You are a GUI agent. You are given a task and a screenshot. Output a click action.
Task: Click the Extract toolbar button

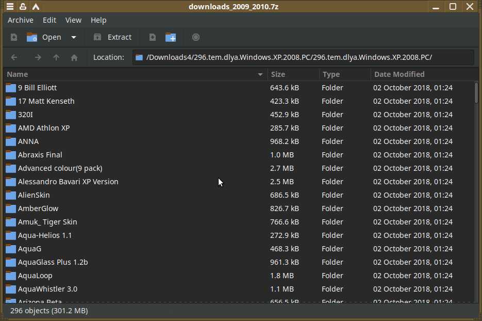112,37
